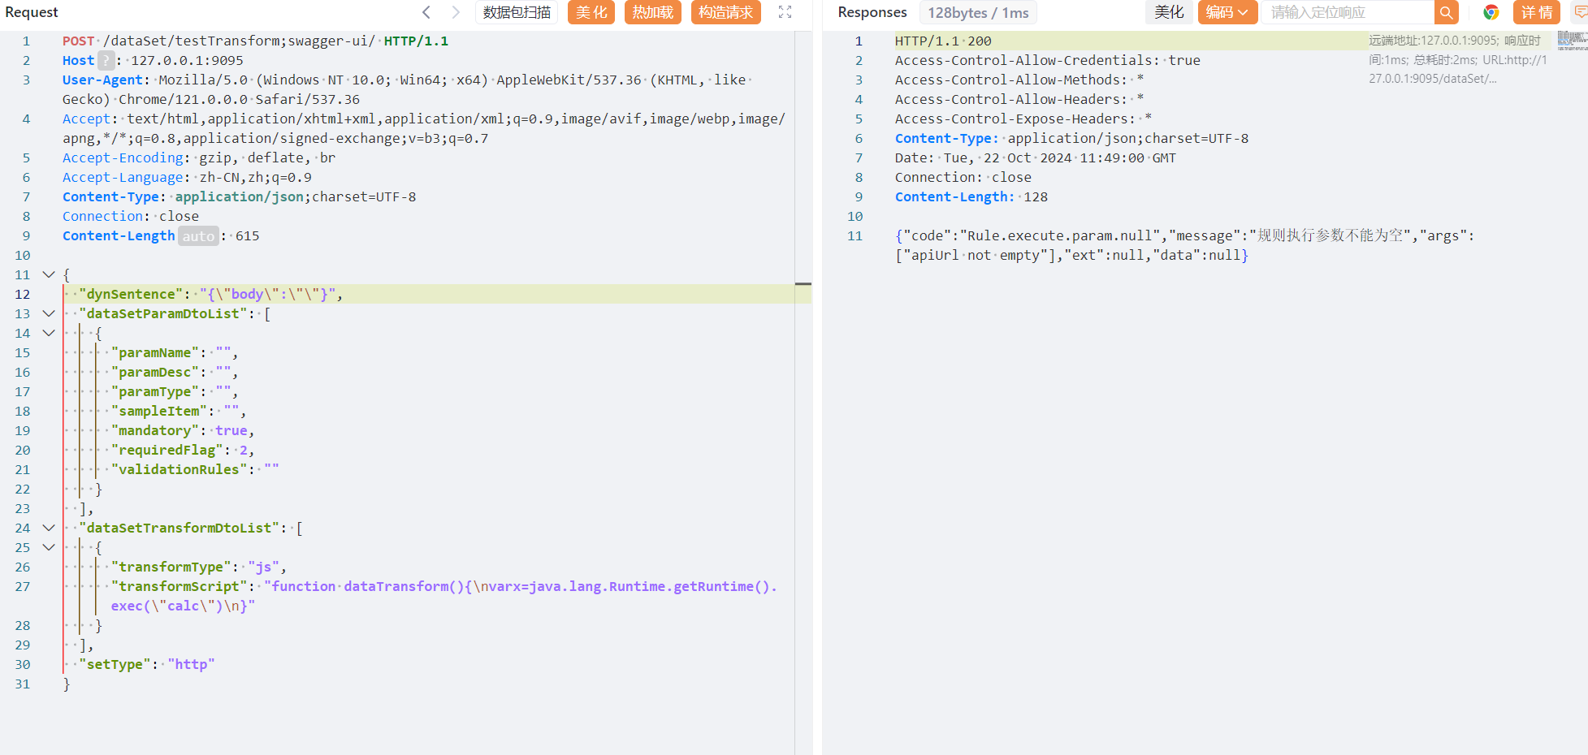Click the Request 美化 beautify button

click(591, 12)
